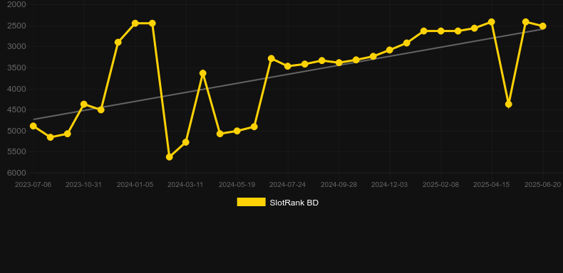
Task: Click the y-axis value 6000
Action: [16, 173]
